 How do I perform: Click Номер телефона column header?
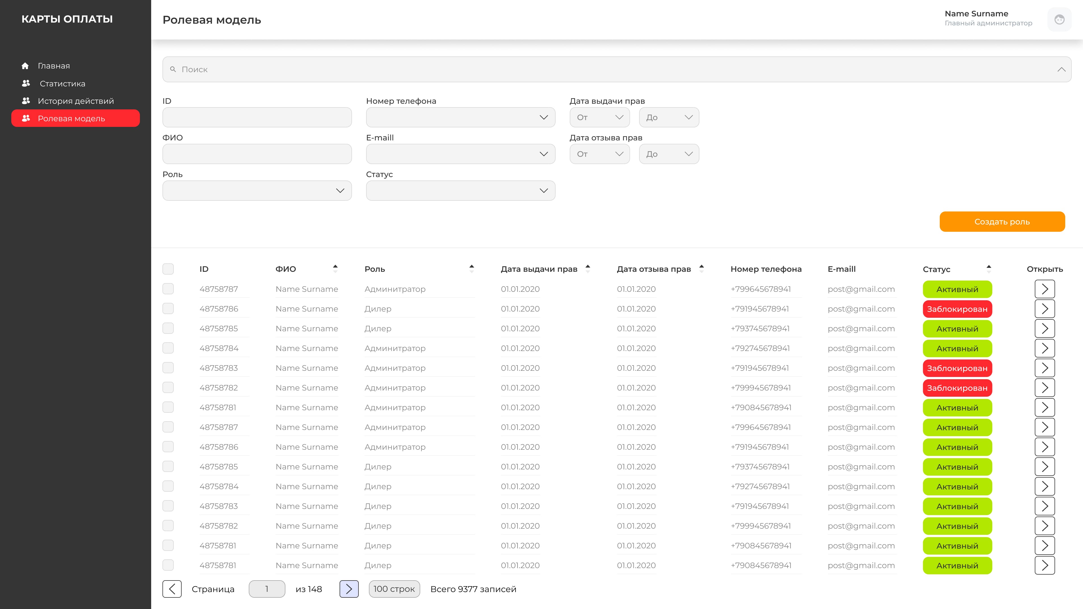[766, 269]
